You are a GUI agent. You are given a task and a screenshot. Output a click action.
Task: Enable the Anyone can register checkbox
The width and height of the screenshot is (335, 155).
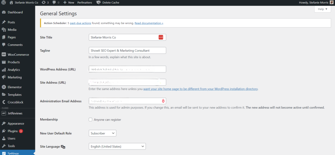90,120
